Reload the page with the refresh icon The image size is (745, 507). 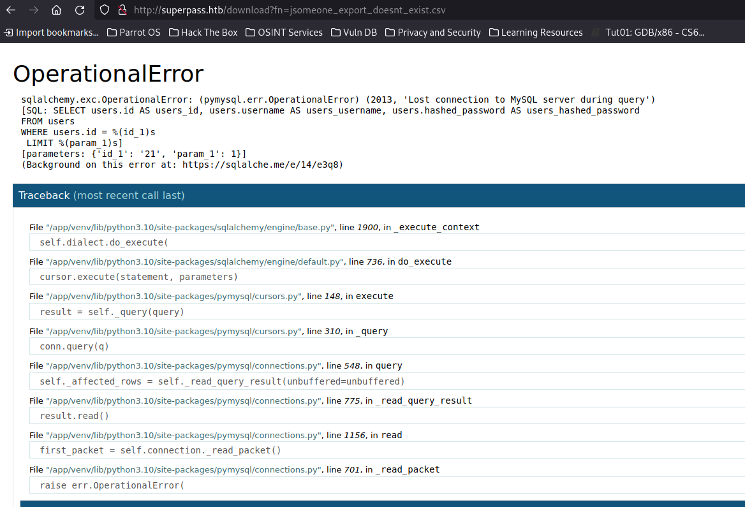point(78,10)
